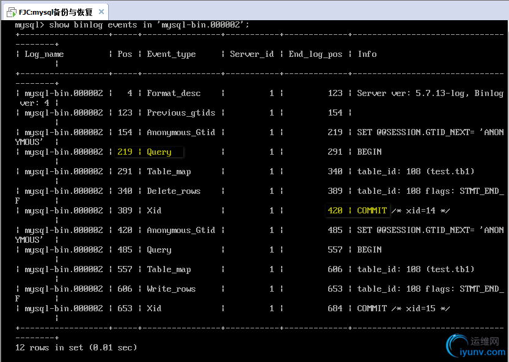Click the Info column header
Viewport: 509px width, 362px height.
point(367,54)
